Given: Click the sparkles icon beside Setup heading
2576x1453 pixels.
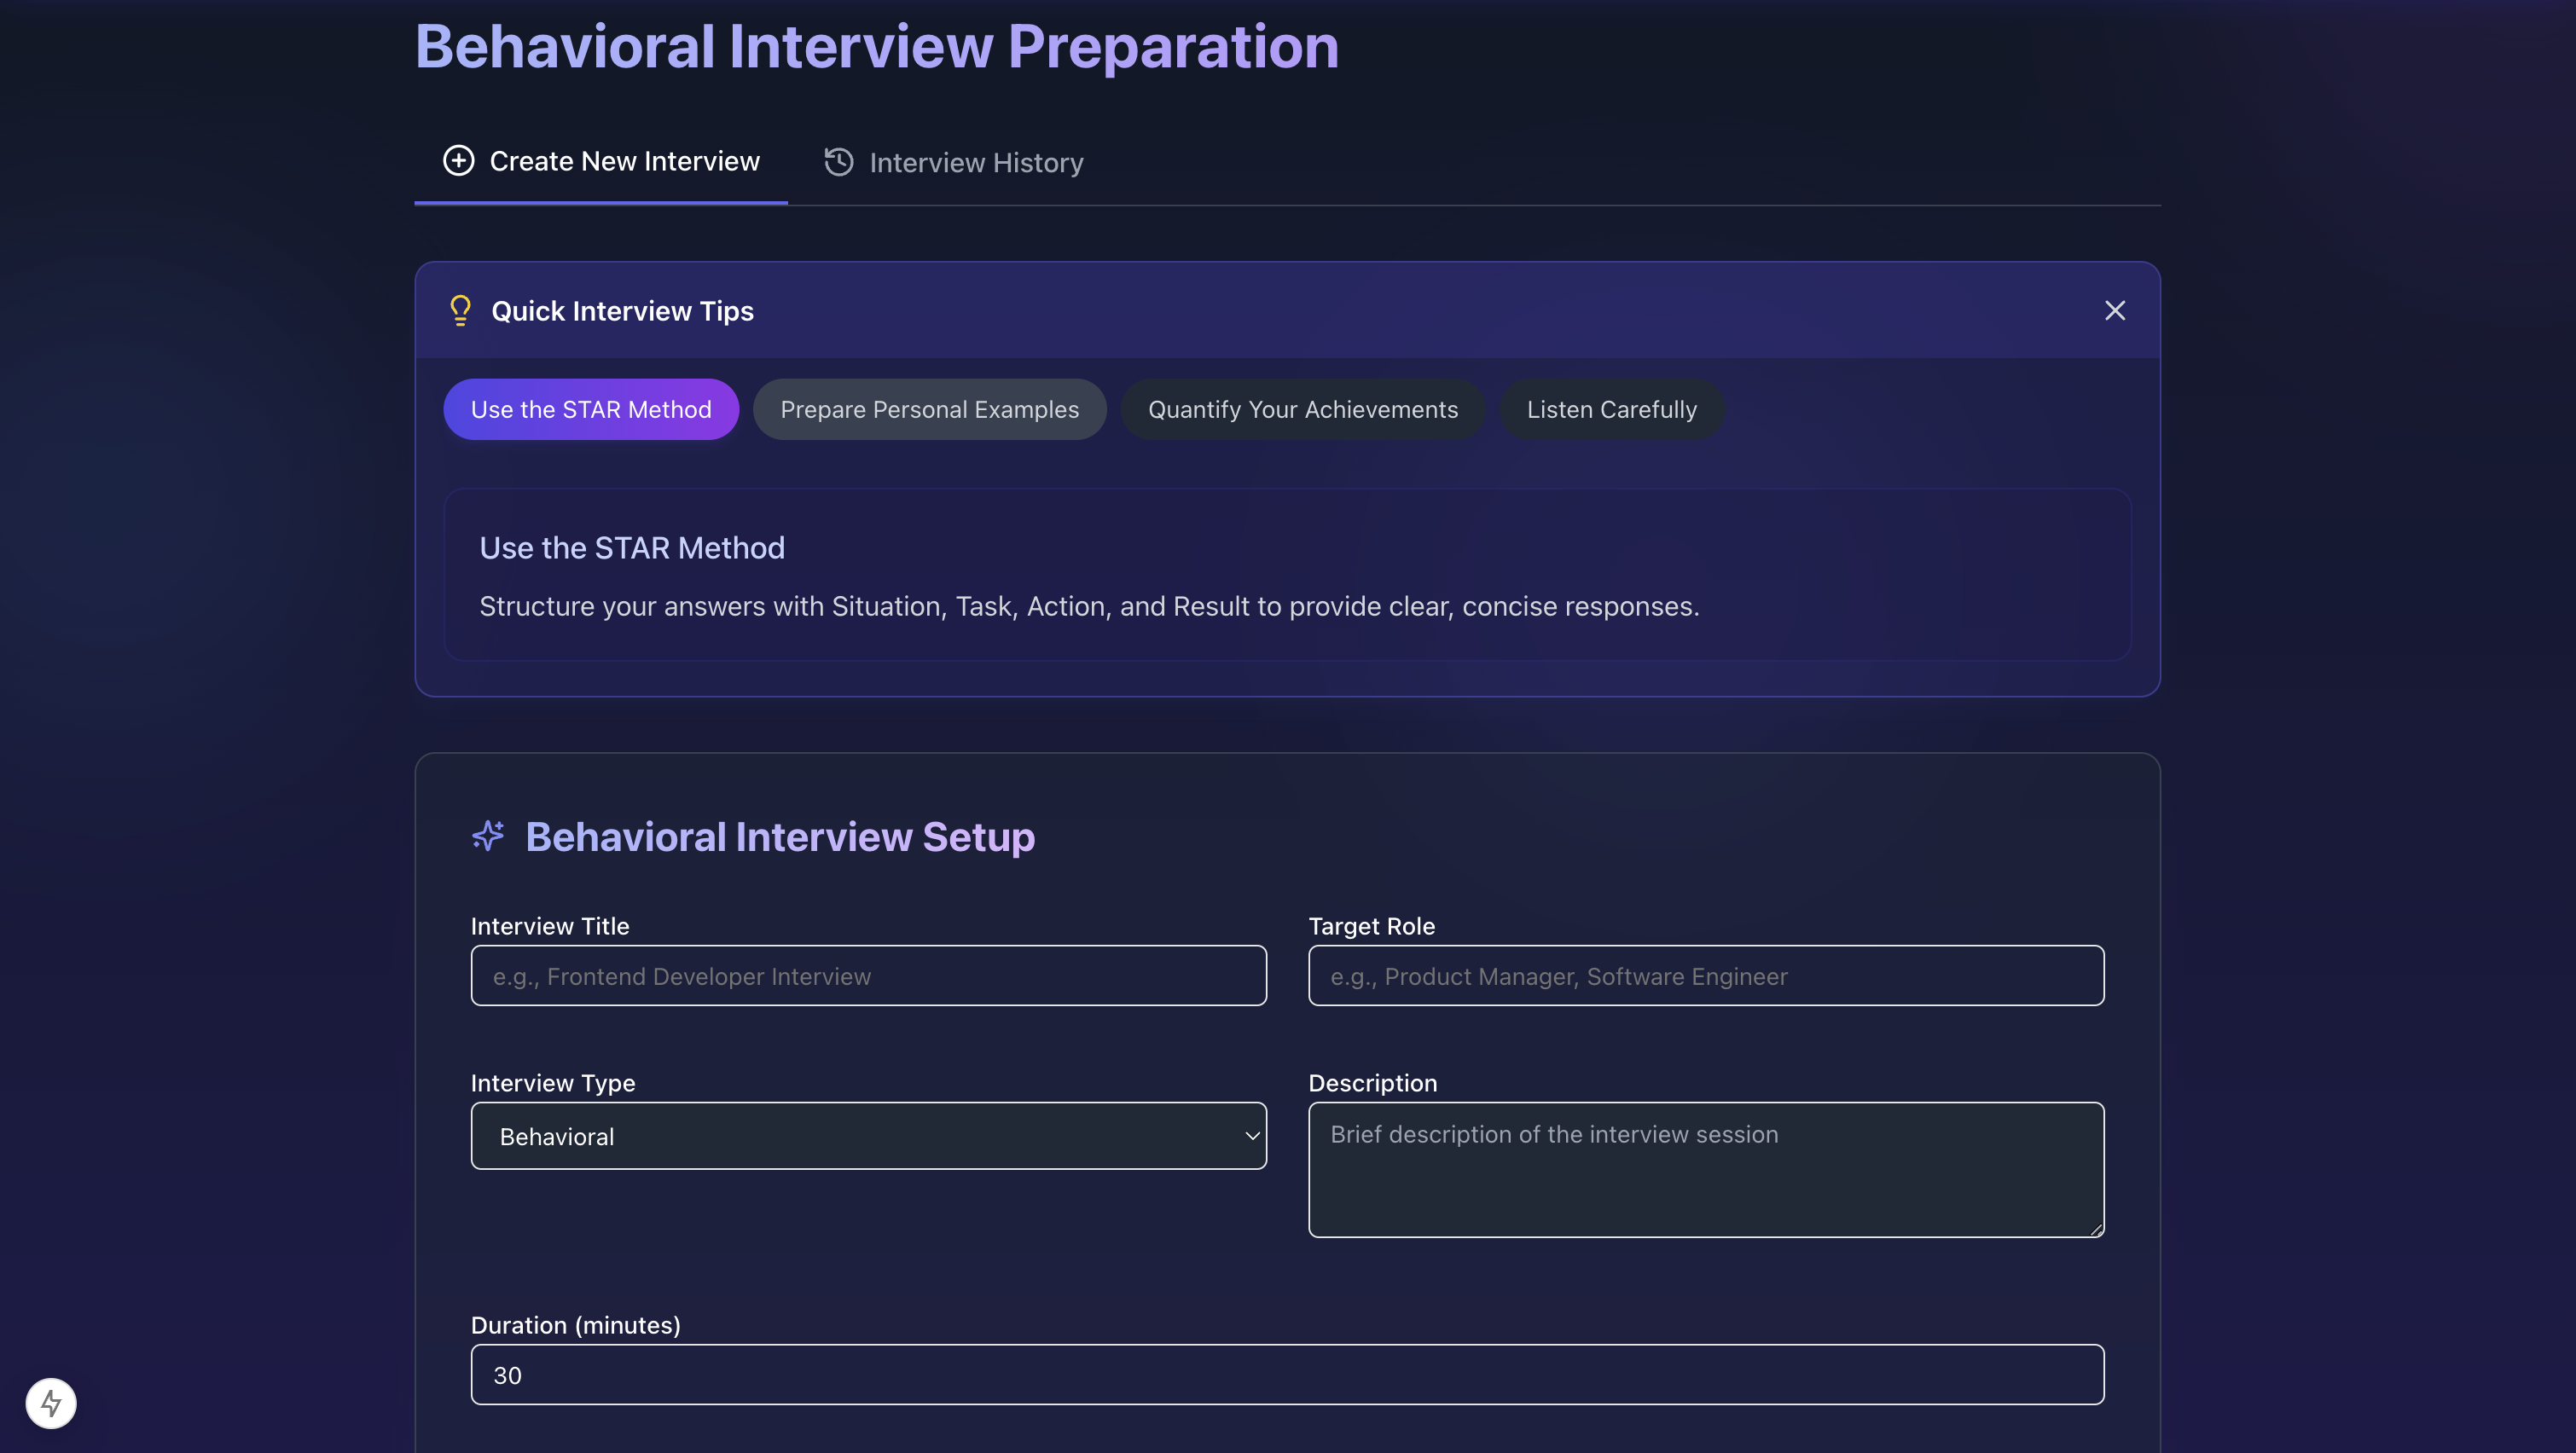Looking at the screenshot, I should click(x=488, y=836).
